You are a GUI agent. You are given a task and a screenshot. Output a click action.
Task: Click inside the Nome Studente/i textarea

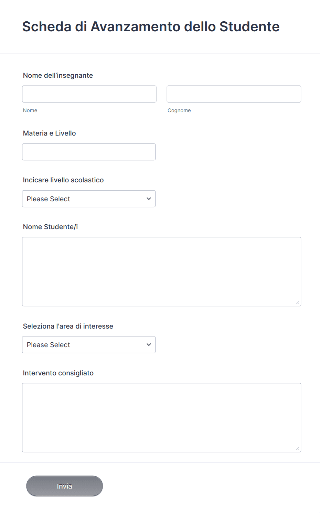162,271
